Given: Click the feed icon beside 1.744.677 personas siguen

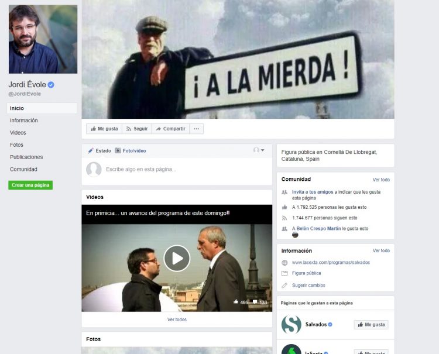Looking at the screenshot, I should pos(284,218).
